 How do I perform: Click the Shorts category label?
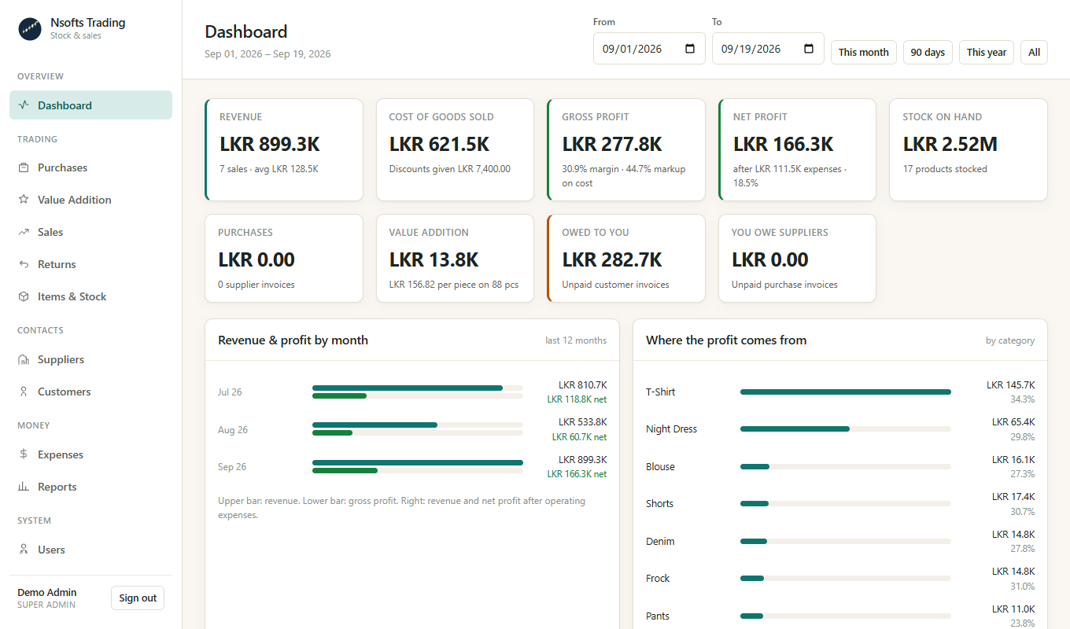659,504
